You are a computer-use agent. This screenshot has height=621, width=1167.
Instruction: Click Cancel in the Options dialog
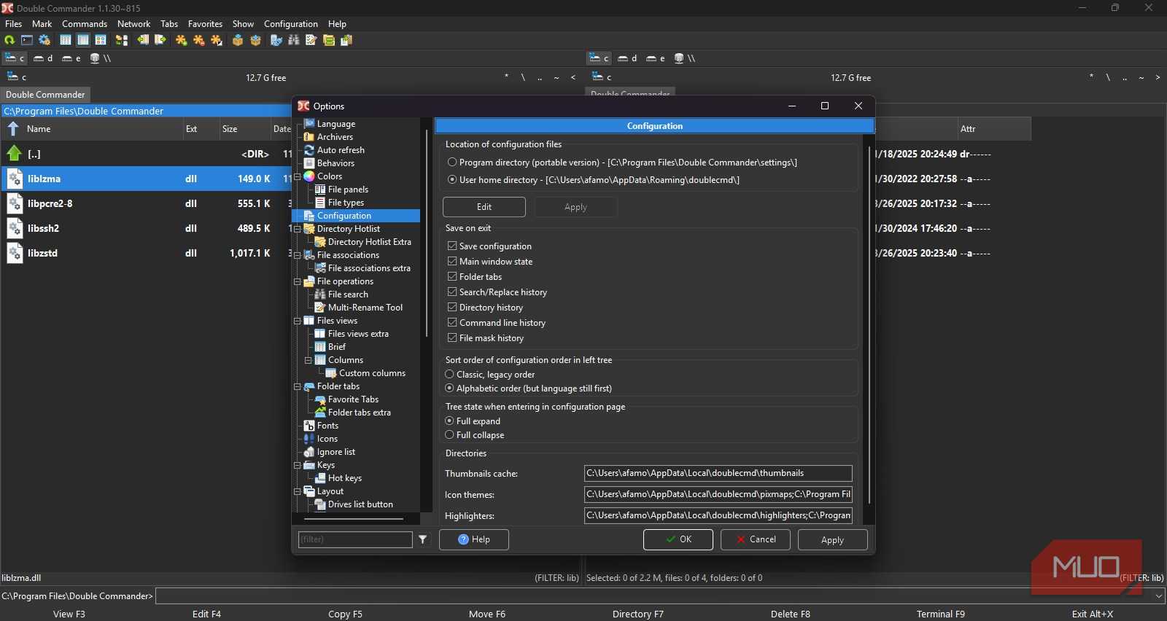pyautogui.click(x=756, y=539)
